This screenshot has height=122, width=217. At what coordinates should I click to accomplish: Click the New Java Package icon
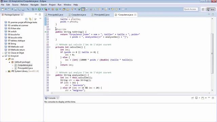[x=53, y=9]
